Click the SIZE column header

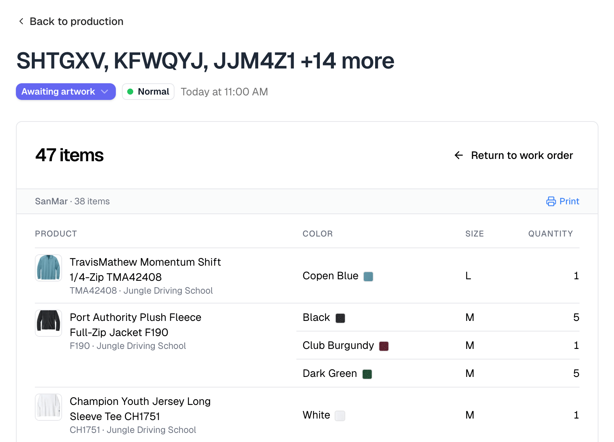pyautogui.click(x=475, y=234)
